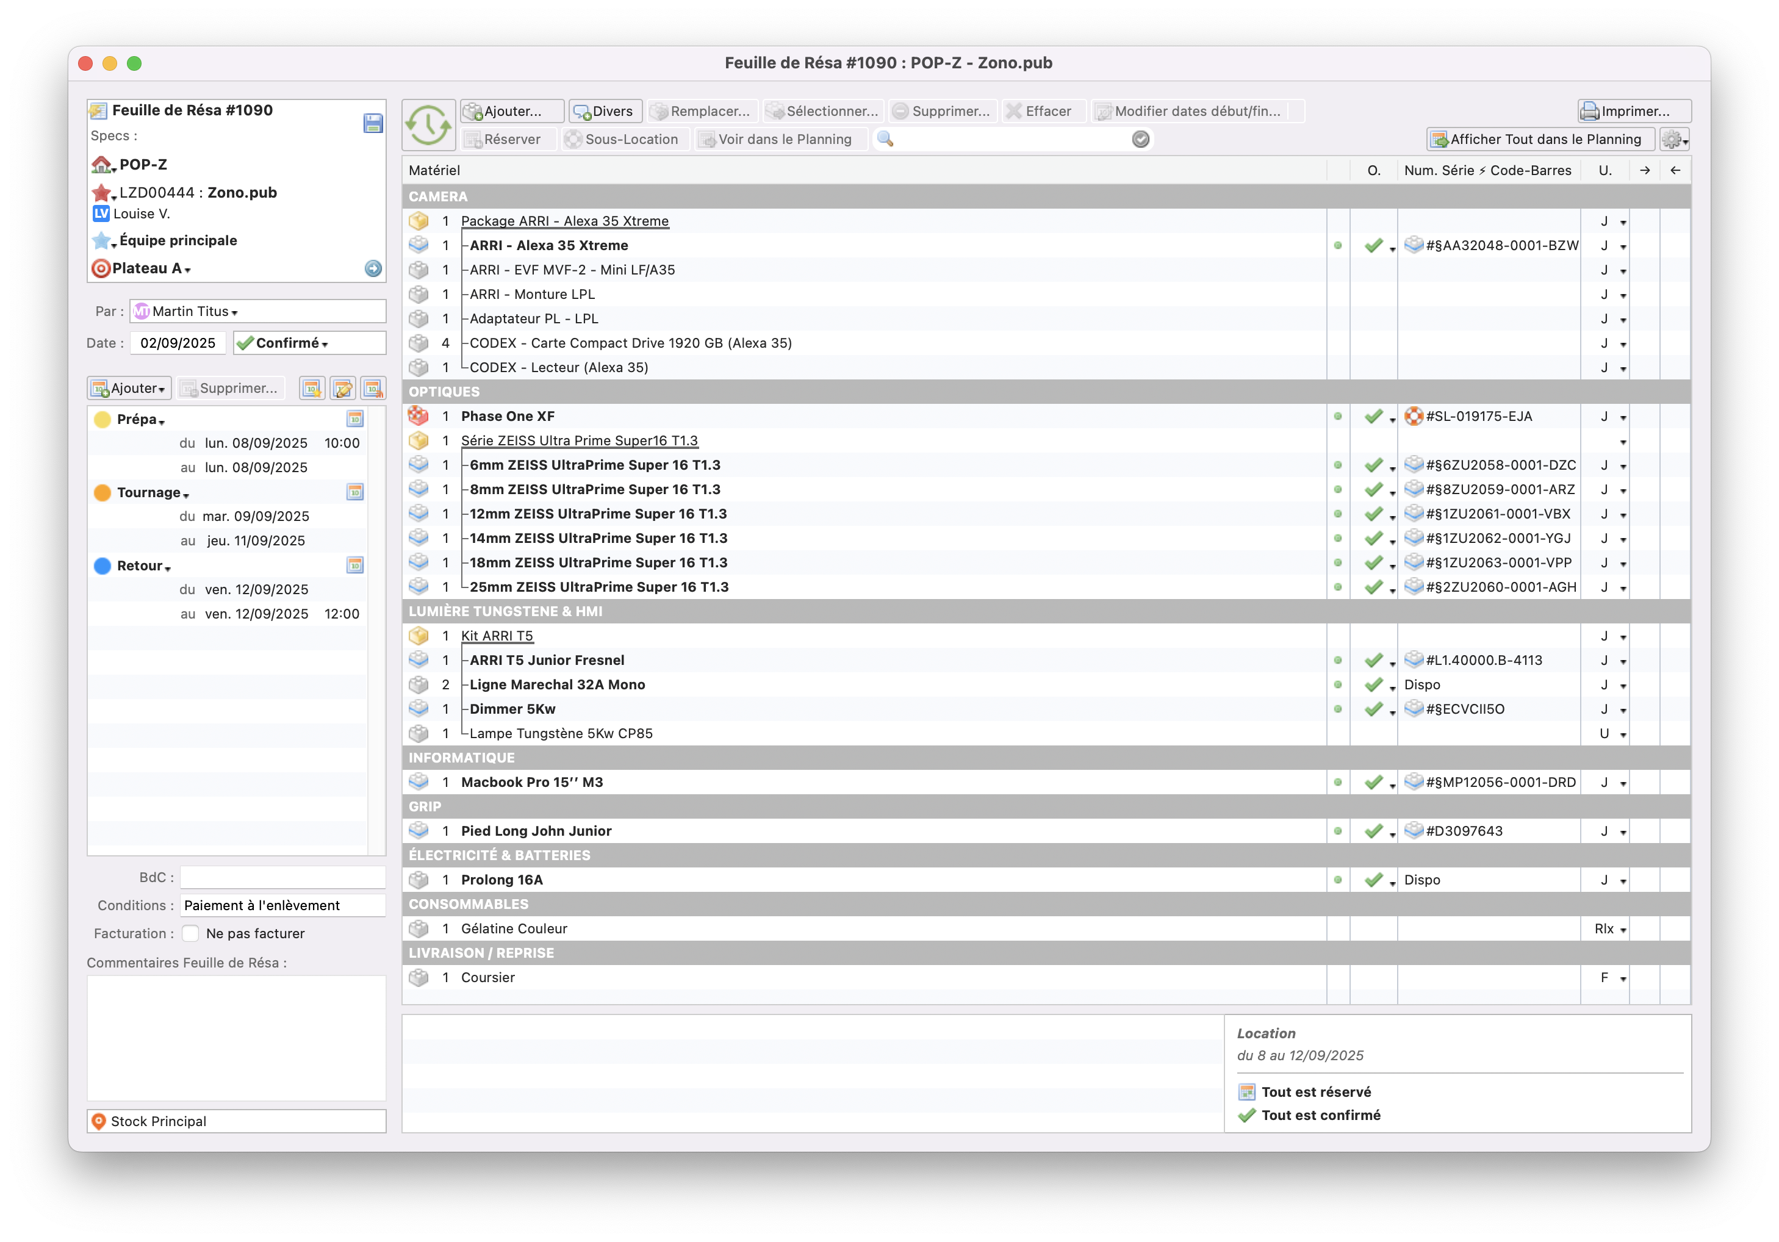Click the yellow package icon for Kit ARRI T5
This screenshot has height=1242, width=1779.
tap(419, 636)
